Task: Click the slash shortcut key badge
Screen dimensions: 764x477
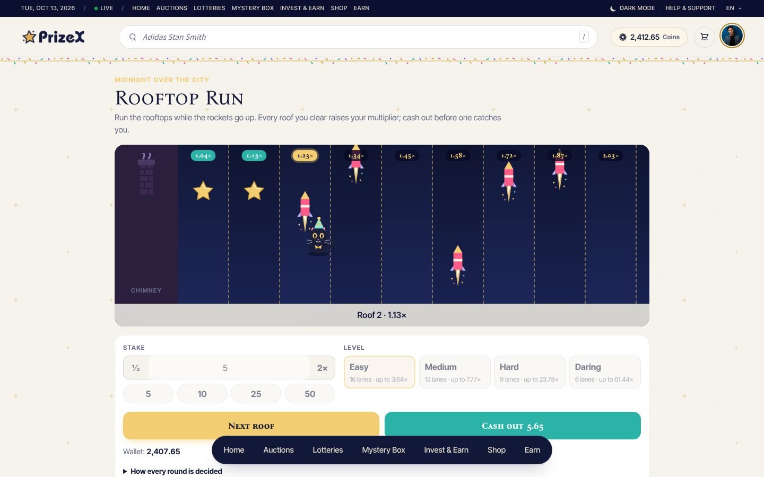Action: pyautogui.click(x=584, y=37)
